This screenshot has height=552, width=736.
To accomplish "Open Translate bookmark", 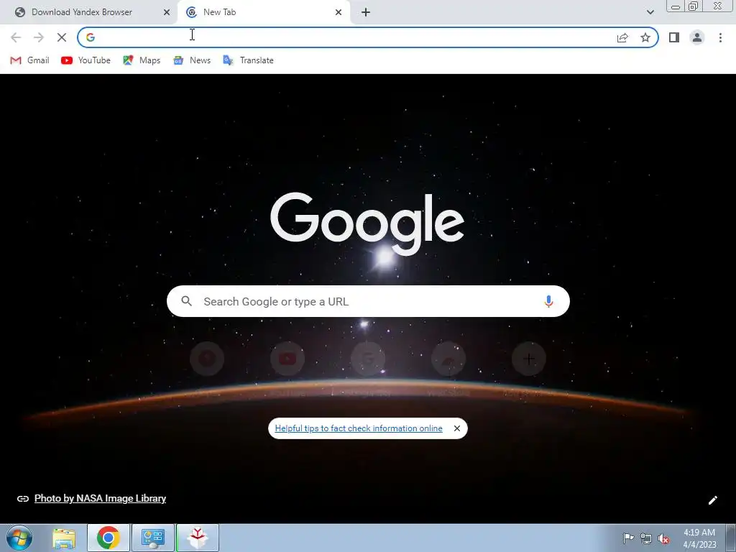I will (248, 60).
